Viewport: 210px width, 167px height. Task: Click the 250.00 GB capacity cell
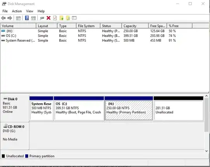[x=131, y=31]
